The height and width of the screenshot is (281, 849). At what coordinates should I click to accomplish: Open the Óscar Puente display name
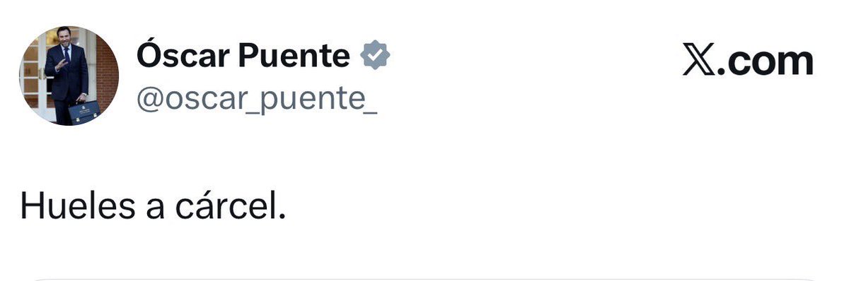coord(243,55)
